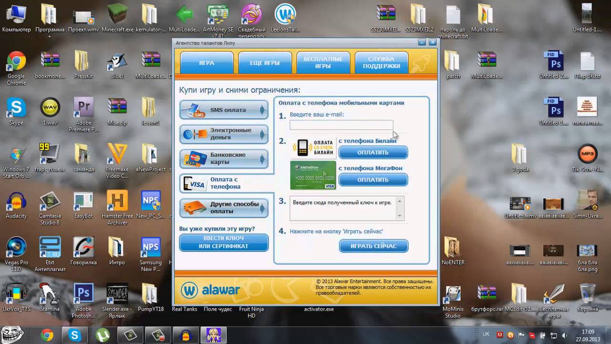Open Adobe Photoshop desktop shortcut
This screenshot has height=344, width=611.
84,301
